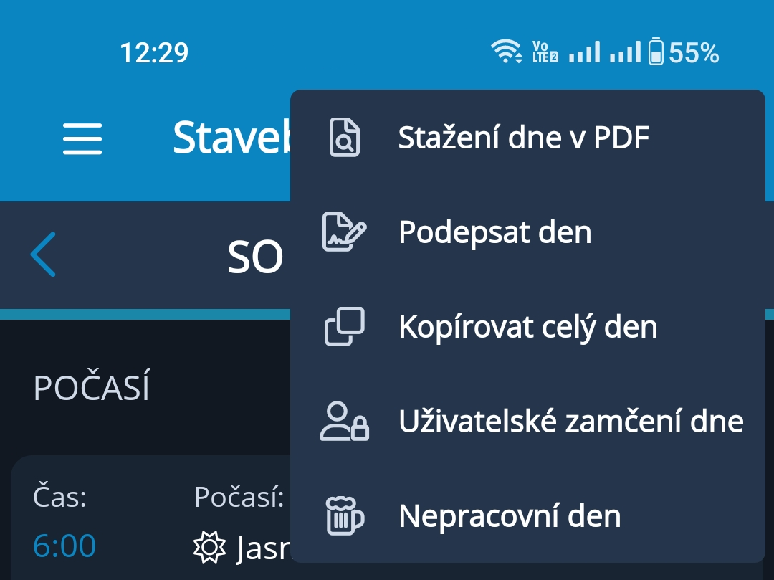Click the sun weather icon beside Jasno
This screenshot has height=580, width=774.
209,547
